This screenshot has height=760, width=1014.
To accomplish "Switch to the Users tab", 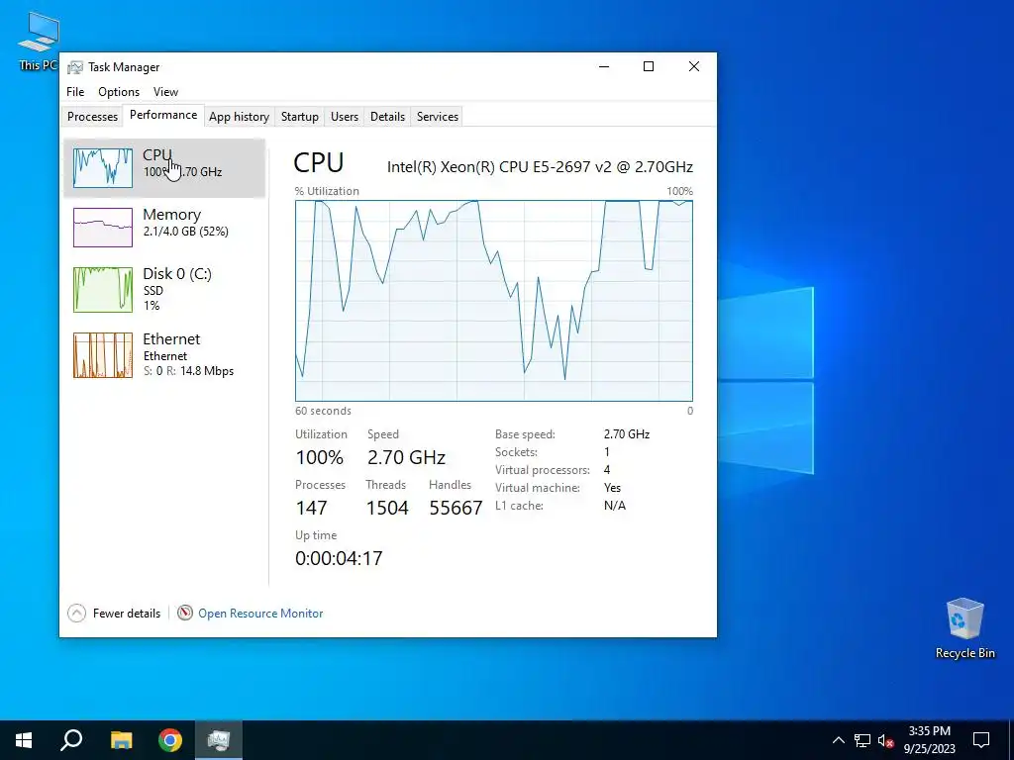I will (344, 117).
